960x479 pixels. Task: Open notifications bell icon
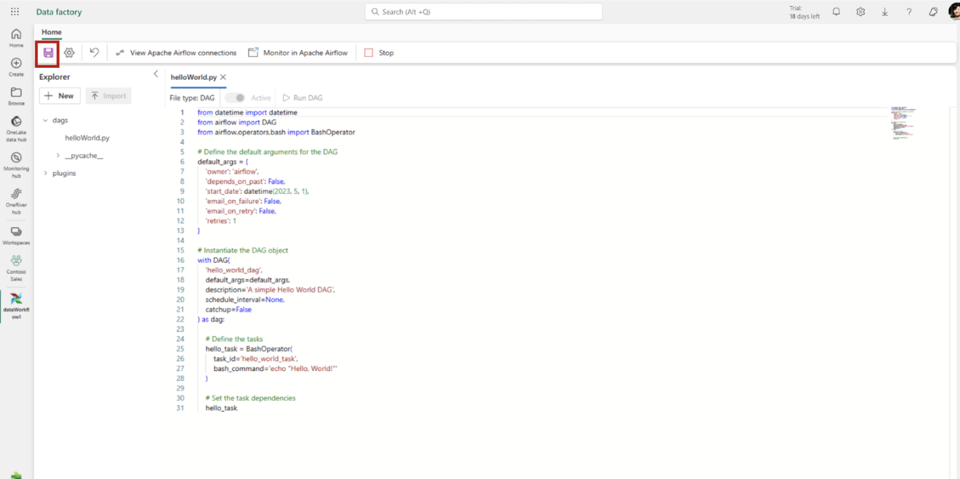(836, 12)
